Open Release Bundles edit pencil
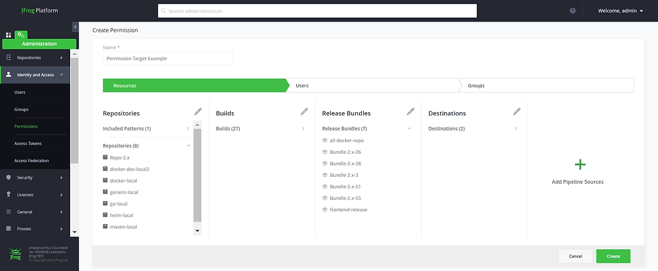Screen dimensions: 658x271 click(x=411, y=111)
